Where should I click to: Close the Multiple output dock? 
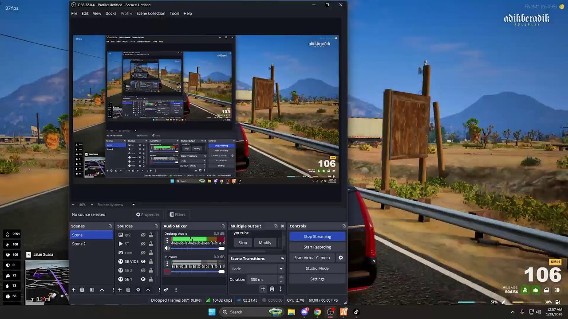tap(282, 226)
